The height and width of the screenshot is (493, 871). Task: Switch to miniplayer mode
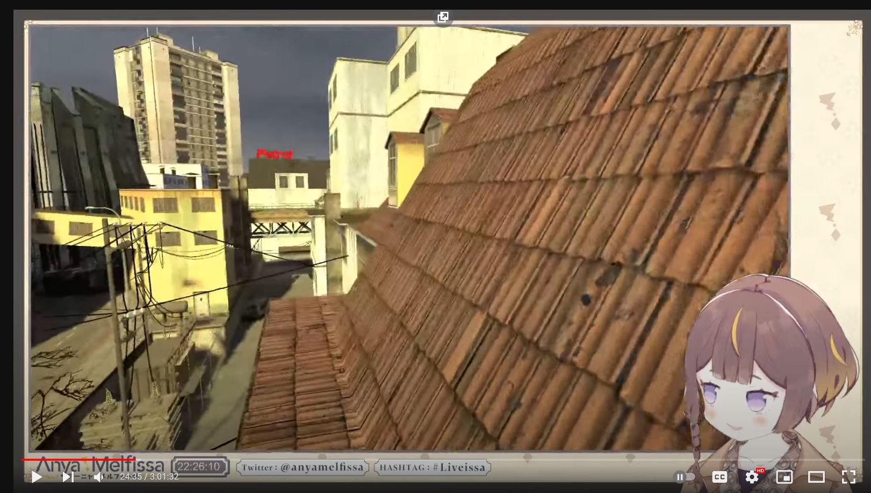point(784,476)
